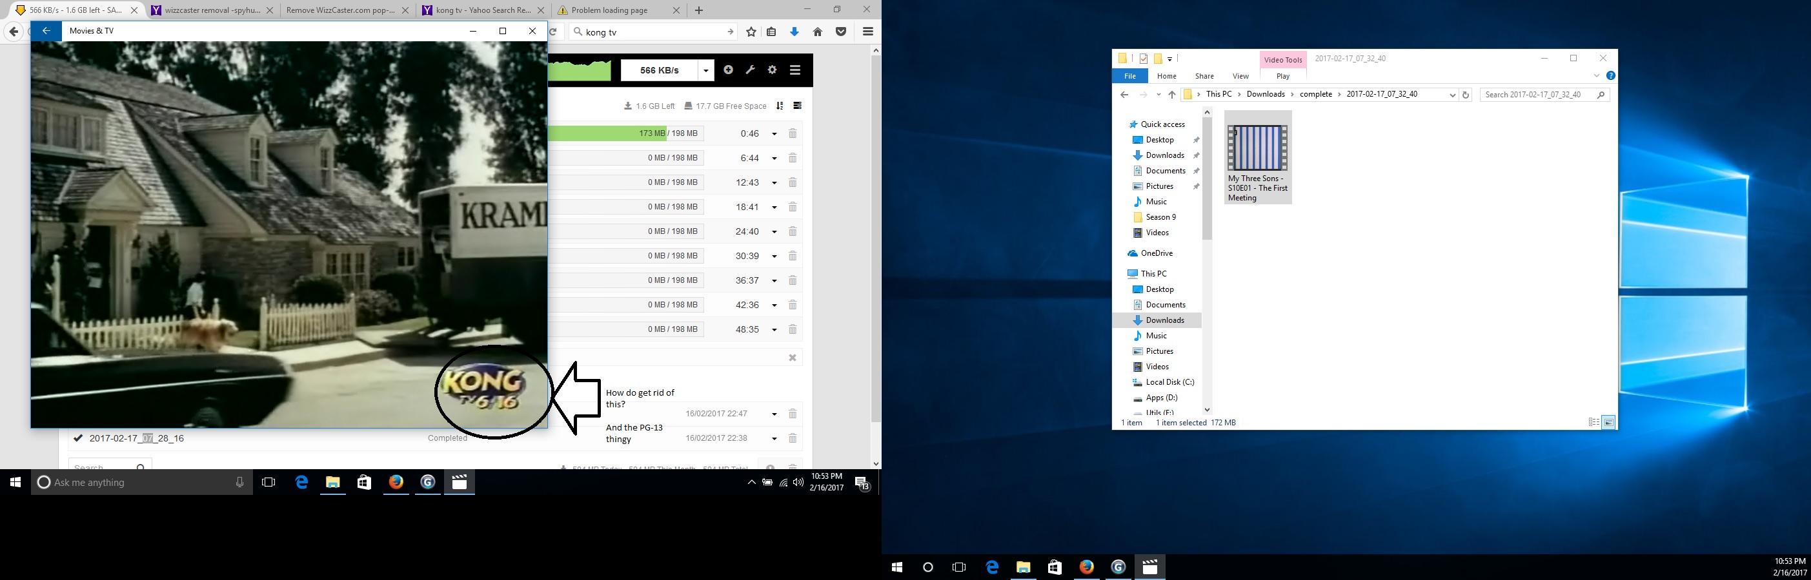Delete history item dated 16/02/2017 22:38
The height and width of the screenshot is (580, 1811).
[x=793, y=438]
